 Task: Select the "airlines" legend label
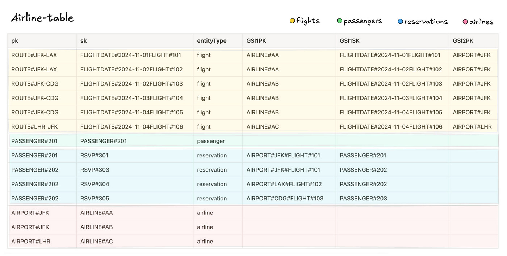481,22
